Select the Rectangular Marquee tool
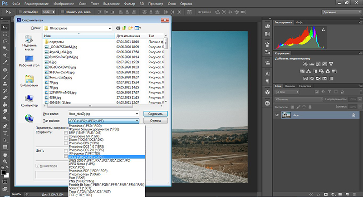The image size is (363, 197). coord(5,34)
